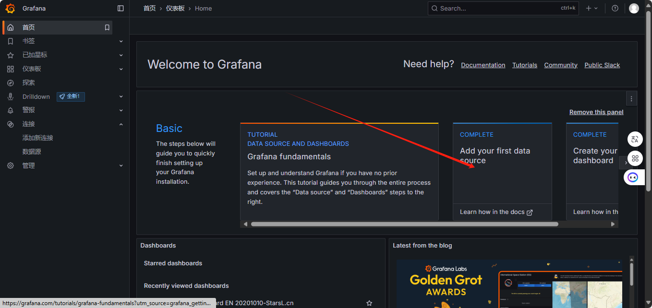Click 首页 in the breadcrumb
Screen dimensions: 652x308
pos(150,8)
